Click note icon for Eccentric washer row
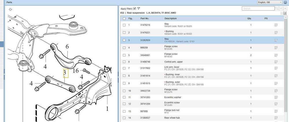Image resolution: width=289 pixels, height=122 pixels. 276,98
